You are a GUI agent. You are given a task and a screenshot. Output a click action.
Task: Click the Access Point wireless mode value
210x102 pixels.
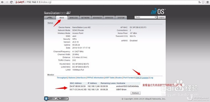[78, 33]
